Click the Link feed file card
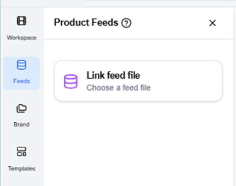236x186 pixels. [x=138, y=81]
